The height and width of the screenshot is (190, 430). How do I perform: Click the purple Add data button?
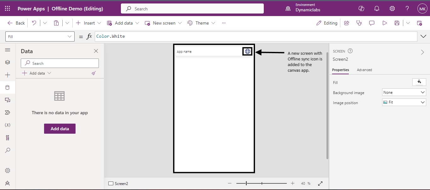tap(60, 129)
